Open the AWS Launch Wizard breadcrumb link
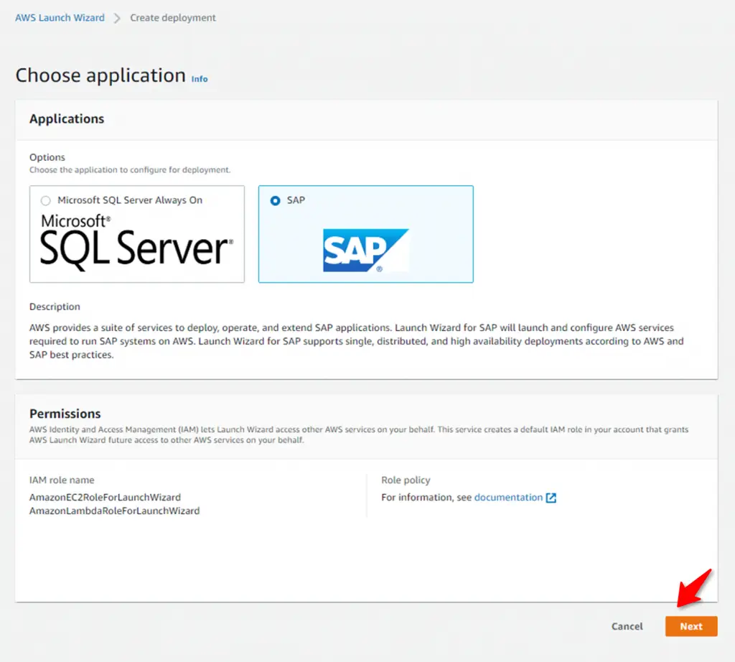Viewport: 735px width, 662px height. 60,18
